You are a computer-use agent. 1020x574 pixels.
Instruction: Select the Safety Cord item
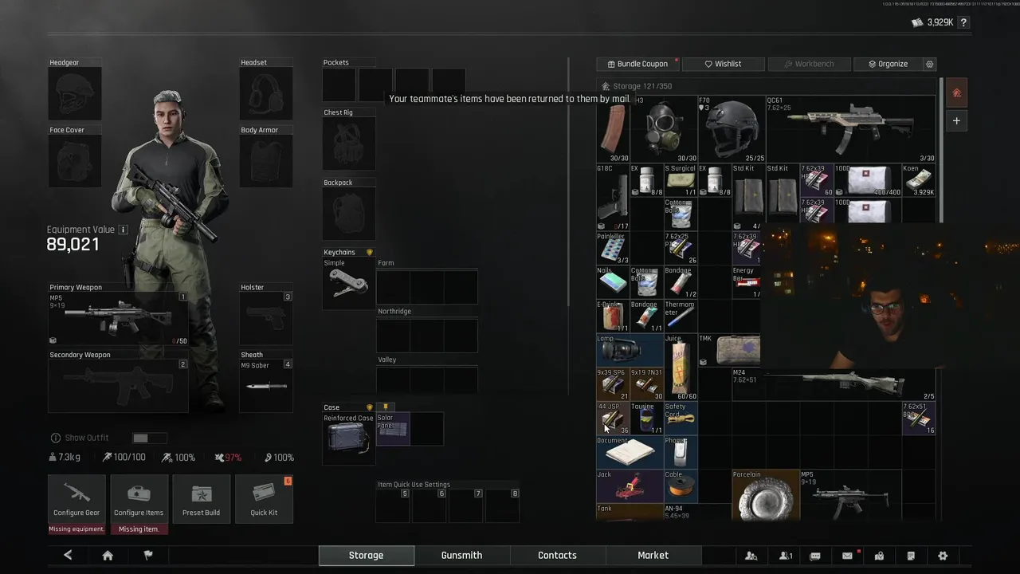(x=681, y=418)
